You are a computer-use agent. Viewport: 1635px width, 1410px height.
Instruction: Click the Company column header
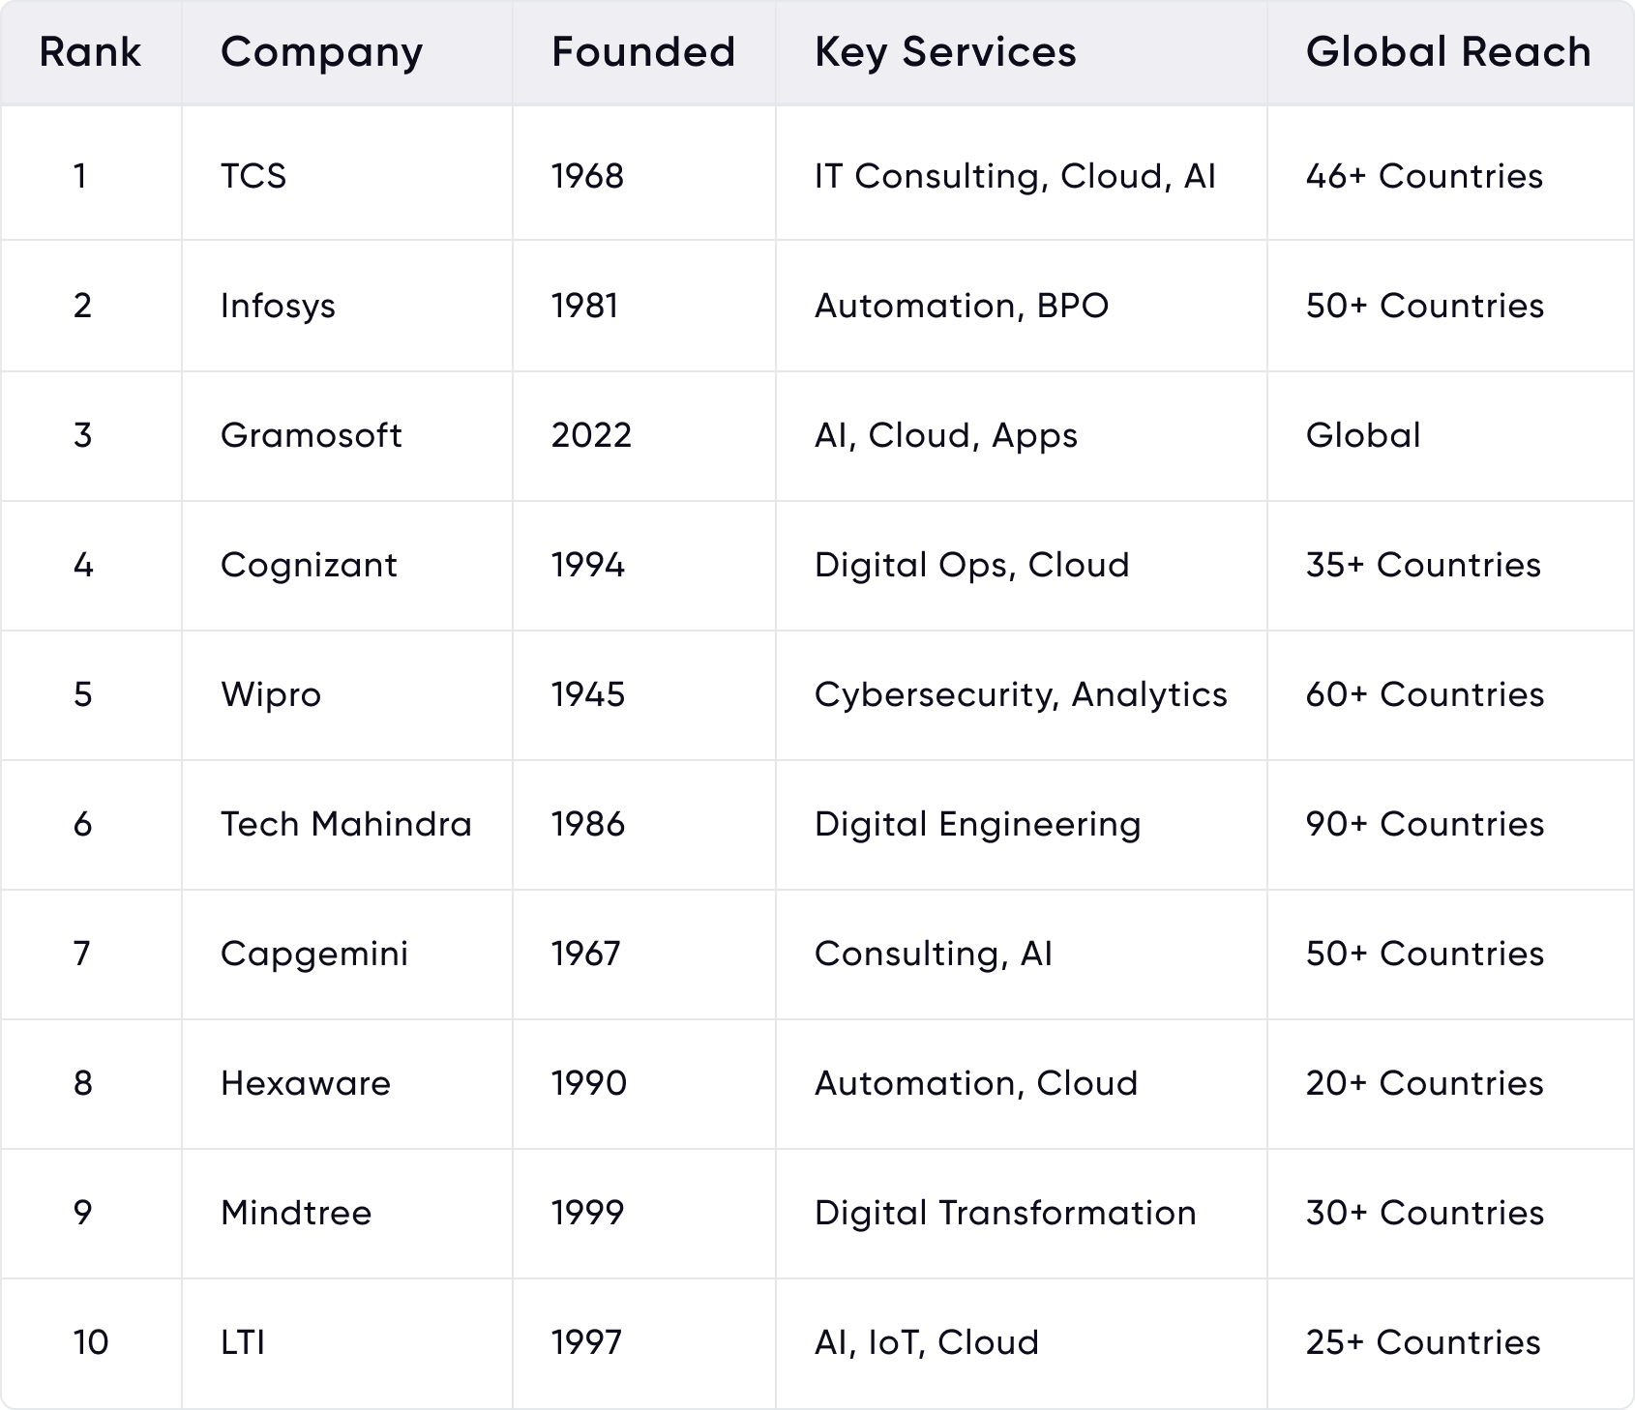pyautogui.click(x=321, y=52)
